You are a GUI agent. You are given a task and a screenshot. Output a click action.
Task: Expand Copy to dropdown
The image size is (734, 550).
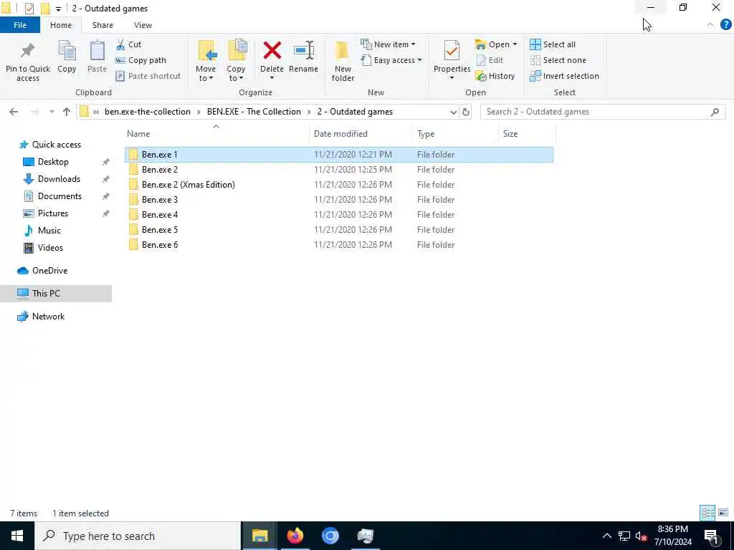[x=236, y=74]
